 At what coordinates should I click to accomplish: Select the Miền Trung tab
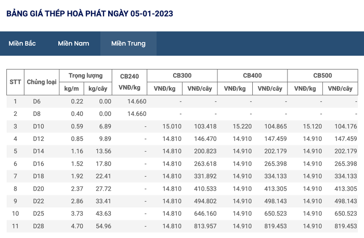coord(128,43)
